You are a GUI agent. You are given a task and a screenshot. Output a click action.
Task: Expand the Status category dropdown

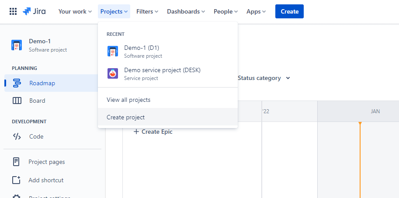264,78
